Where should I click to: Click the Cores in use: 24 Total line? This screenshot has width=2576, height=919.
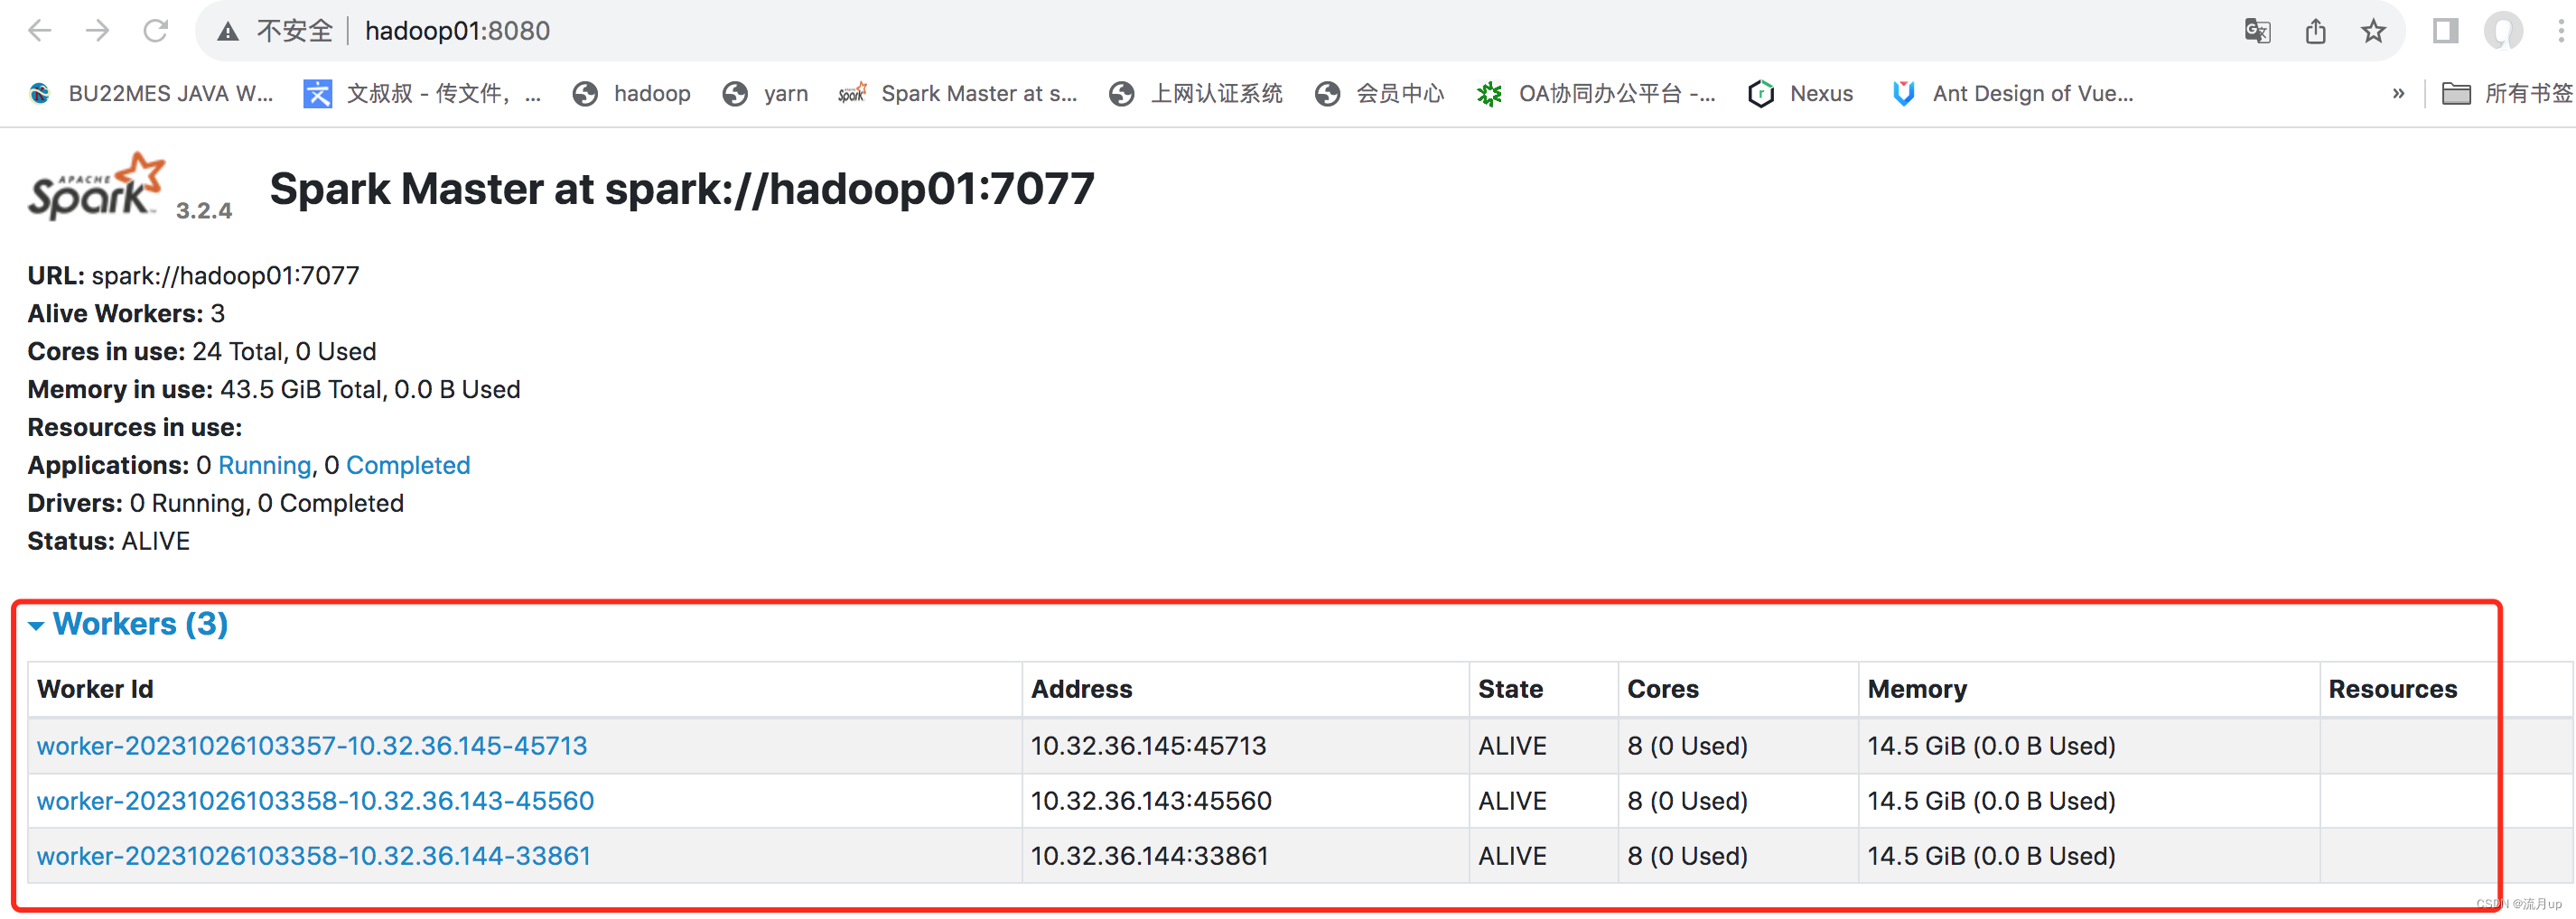coord(202,352)
